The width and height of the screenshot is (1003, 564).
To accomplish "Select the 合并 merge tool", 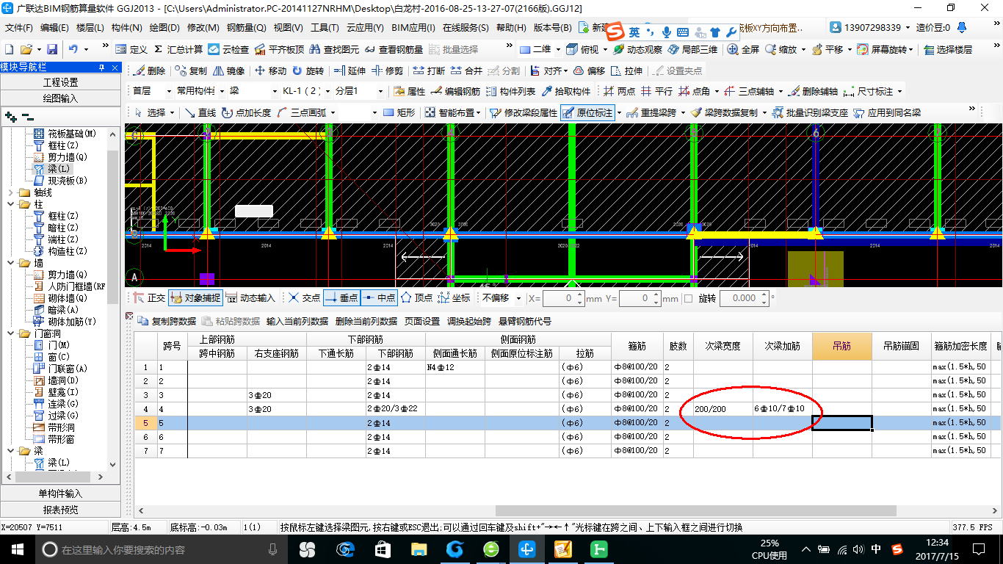I will coord(466,70).
